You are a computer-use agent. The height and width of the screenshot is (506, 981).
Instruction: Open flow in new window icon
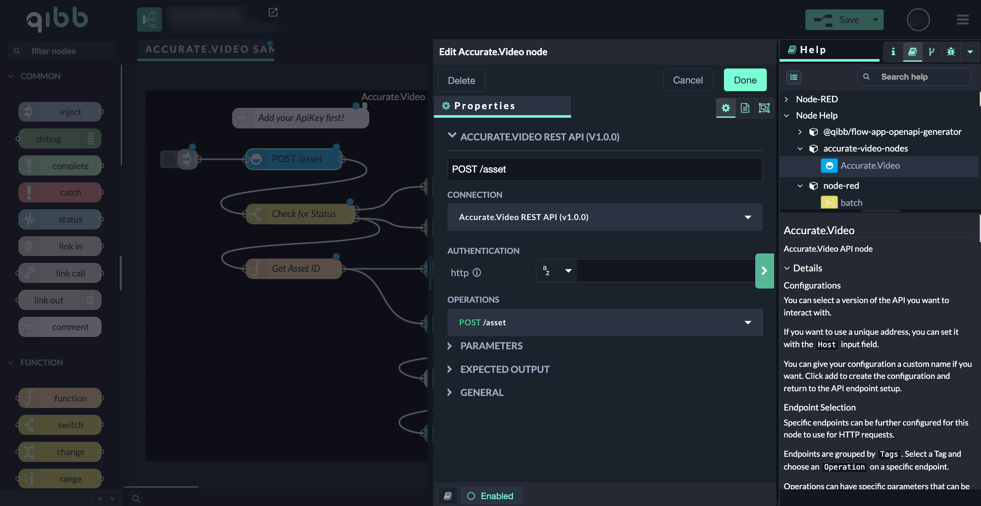click(x=273, y=12)
